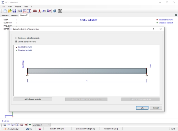
Task: Click the New document icon
Action: [x=5, y=11]
